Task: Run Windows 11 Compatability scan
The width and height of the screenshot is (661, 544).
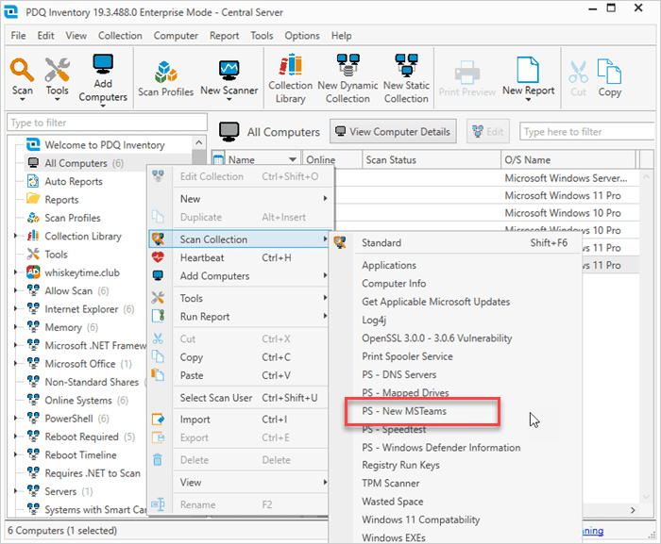Action: (x=455, y=520)
